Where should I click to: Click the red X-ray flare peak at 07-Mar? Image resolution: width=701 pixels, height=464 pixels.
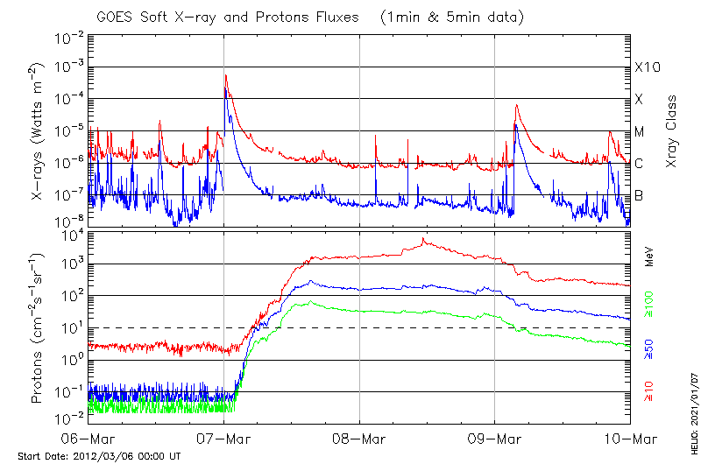(226, 76)
